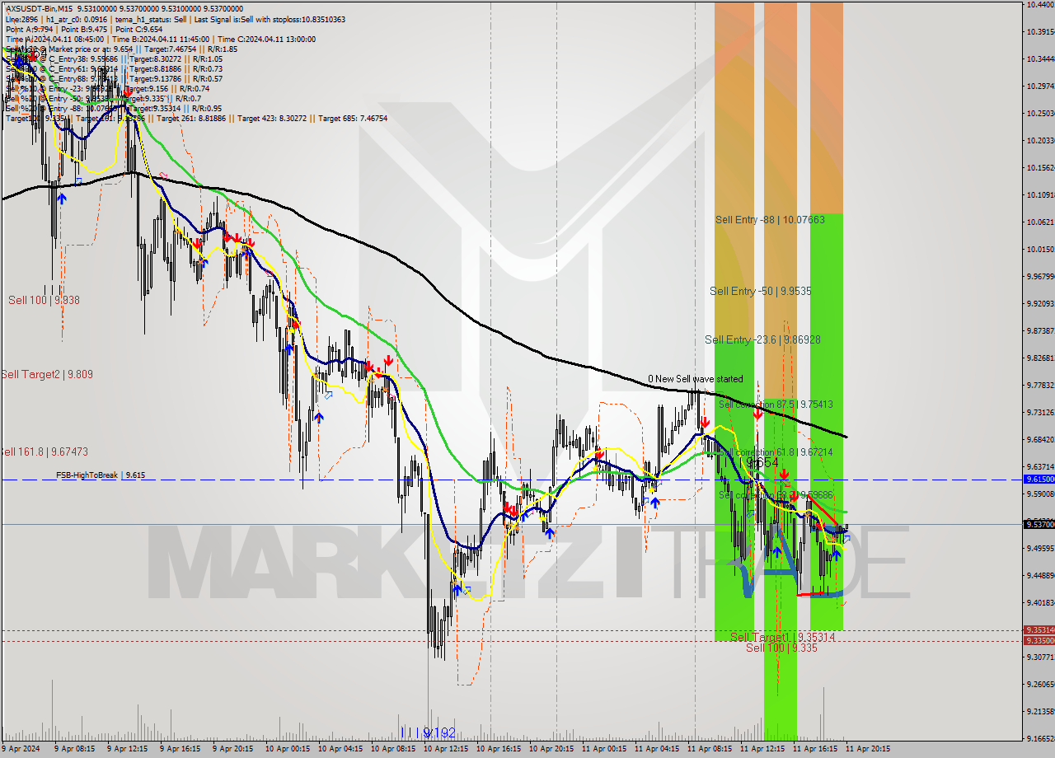The image size is (1055, 758).
Task: Click the blue 9.6150 price tag on axis
Action: click(x=1039, y=479)
